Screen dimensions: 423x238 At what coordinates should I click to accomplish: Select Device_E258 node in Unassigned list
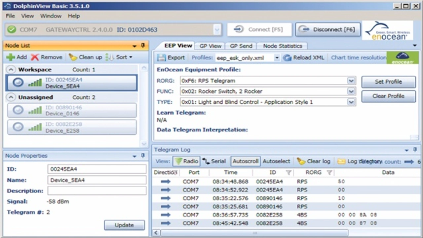[x=72, y=127]
